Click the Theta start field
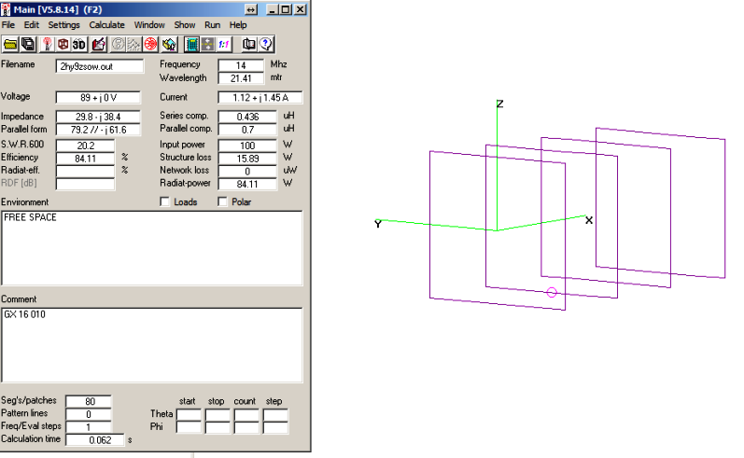Screen dimensions: 744x458 tap(189, 414)
